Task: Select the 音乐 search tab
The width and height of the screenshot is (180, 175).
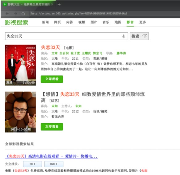Action: (106, 22)
